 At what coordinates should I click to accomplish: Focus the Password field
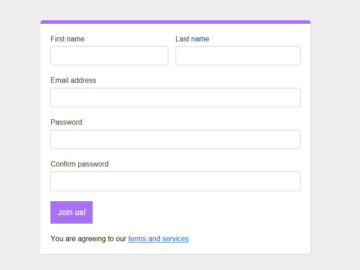tap(175, 139)
